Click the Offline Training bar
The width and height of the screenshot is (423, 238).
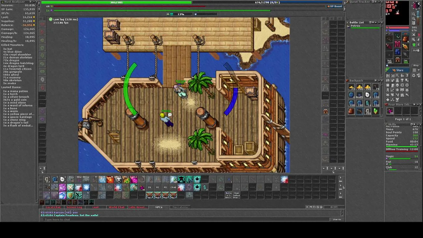point(402,151)
